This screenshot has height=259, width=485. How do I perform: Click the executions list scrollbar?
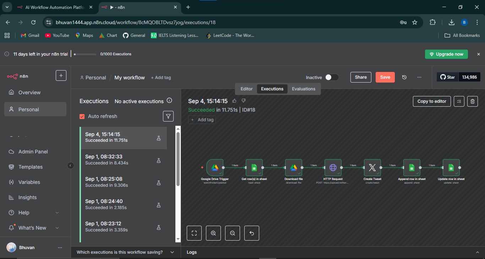178,159
